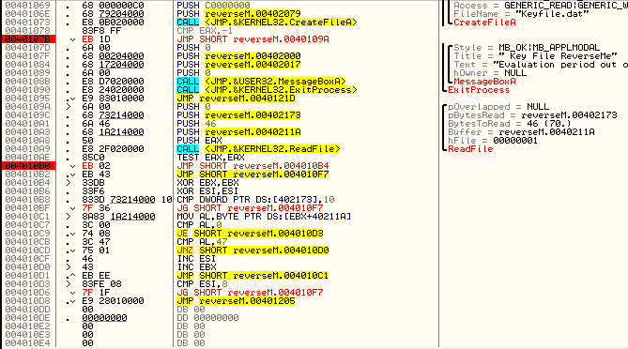Click the pBytesRead = reverseM.00402173 comment
The image size is (628, 349).
pos(532,115)
